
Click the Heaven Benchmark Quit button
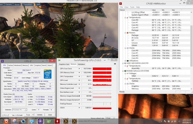(38, 5)
